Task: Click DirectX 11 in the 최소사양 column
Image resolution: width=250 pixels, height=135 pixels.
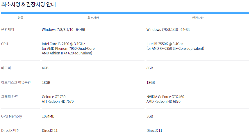Action: [50, 131]
